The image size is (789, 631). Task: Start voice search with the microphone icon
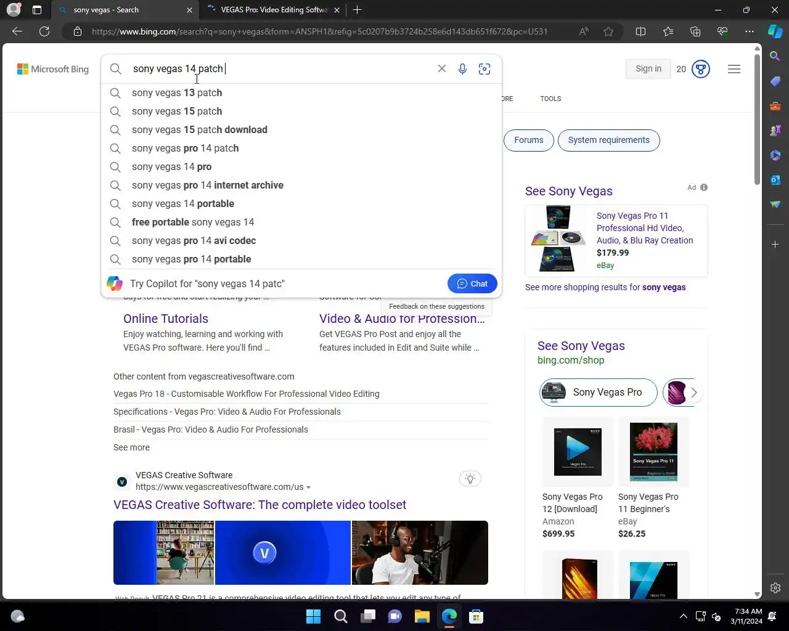coord(462,68)
